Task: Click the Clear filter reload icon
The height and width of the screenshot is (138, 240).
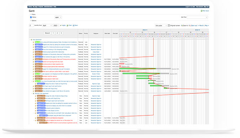Action: click(67, 26)
